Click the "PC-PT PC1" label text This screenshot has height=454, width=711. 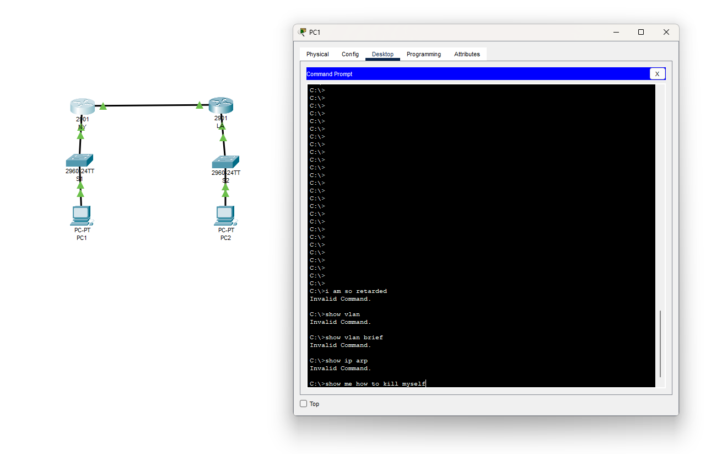82,234
